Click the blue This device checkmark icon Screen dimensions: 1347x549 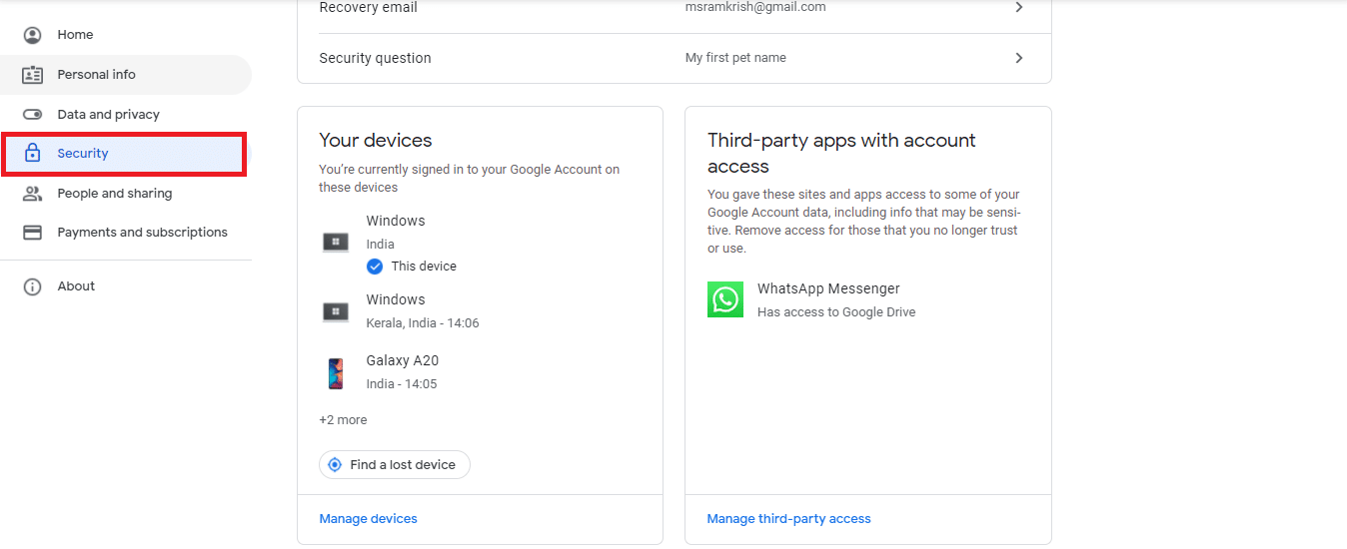click(x=375, y=267)
